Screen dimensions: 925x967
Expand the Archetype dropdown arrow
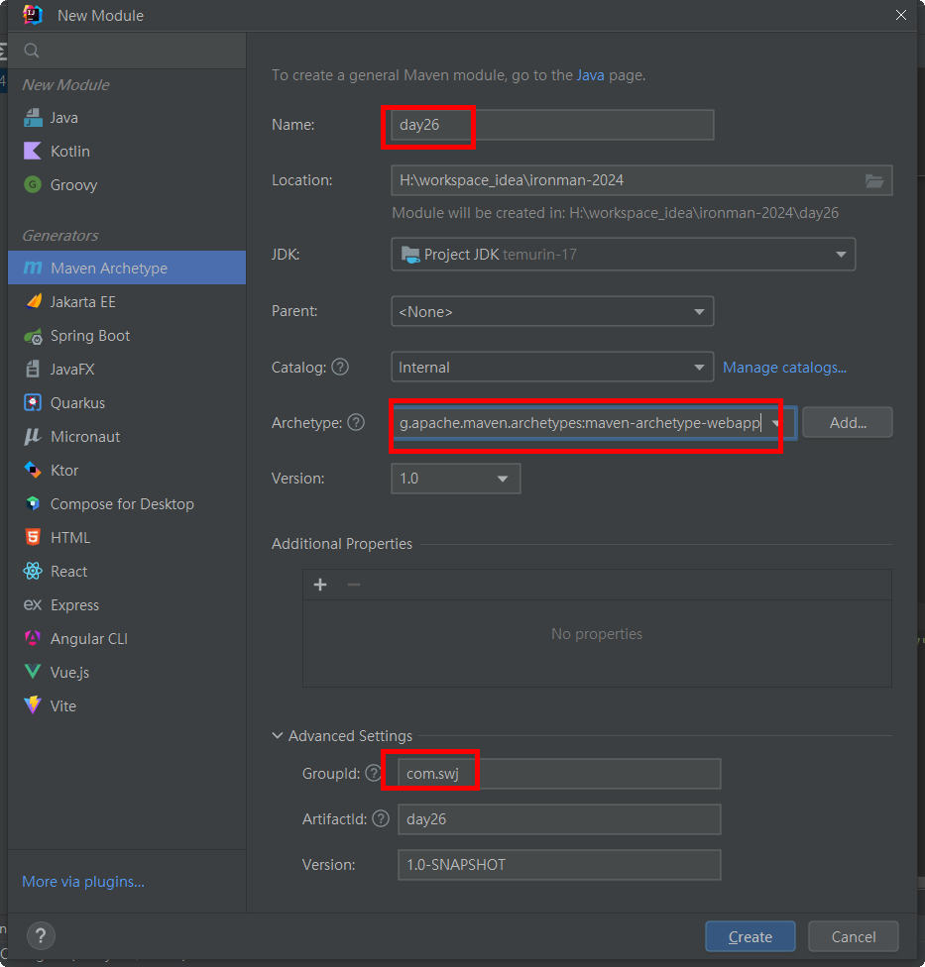(775, 423)
